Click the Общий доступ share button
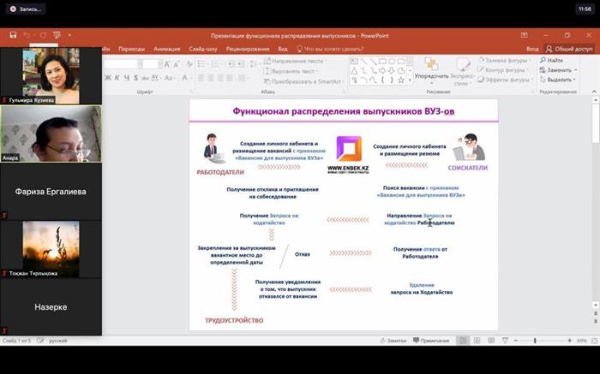The width and height of the screenshot is (600, 374). point(569,49)
